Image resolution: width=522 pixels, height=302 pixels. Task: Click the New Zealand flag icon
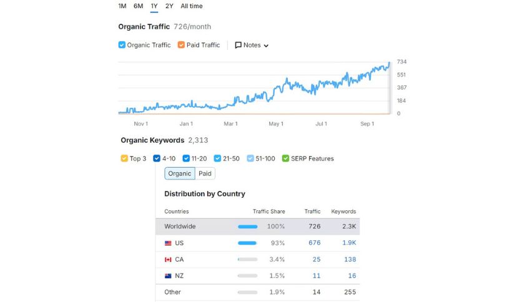(x=168, y=275)
